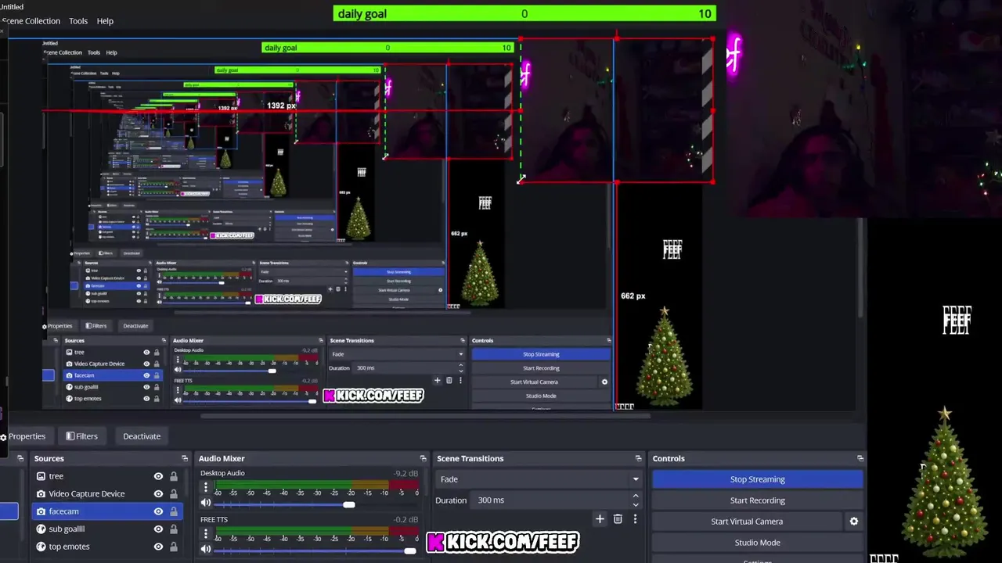
Task: Click Stop Streaming
Action: point(757,479)
